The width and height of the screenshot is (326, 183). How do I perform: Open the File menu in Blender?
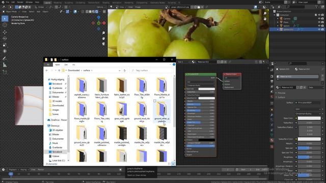coord(8,2)
